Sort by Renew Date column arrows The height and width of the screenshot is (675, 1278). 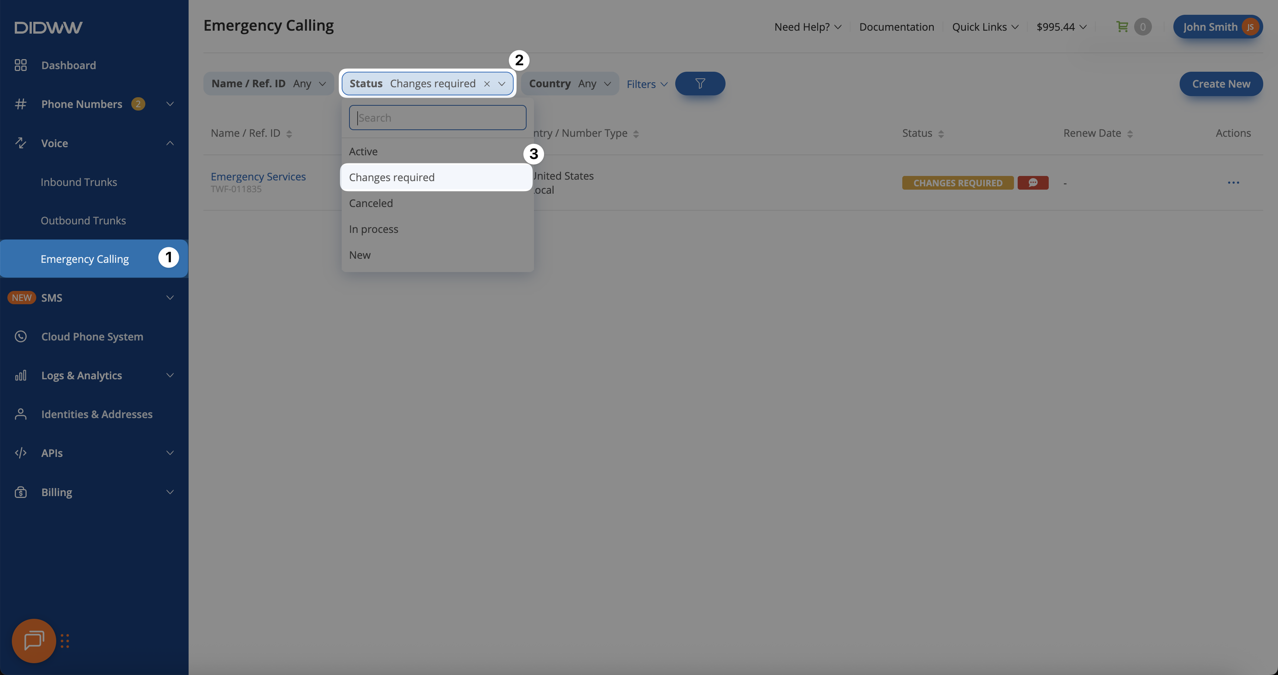click(1130, 134)
